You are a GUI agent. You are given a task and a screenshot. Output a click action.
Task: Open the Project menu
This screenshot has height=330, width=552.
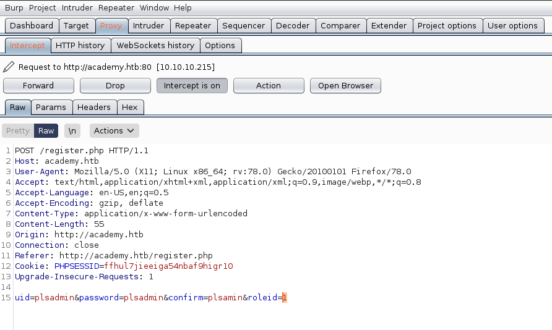tap(42, 8)
